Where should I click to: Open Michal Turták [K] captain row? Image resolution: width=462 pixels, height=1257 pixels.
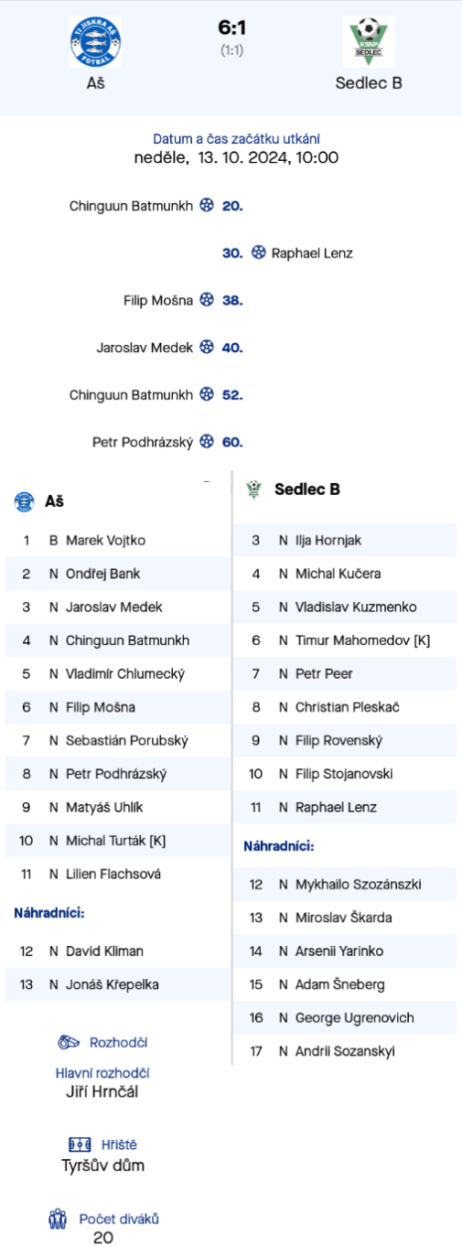(118, 841)
